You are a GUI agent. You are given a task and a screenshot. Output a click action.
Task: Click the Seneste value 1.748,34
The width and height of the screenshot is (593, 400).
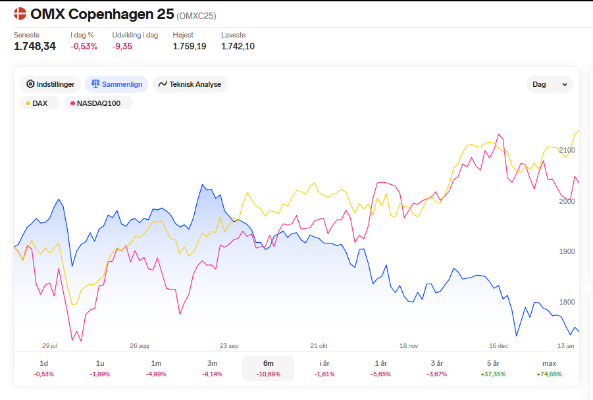35,46
